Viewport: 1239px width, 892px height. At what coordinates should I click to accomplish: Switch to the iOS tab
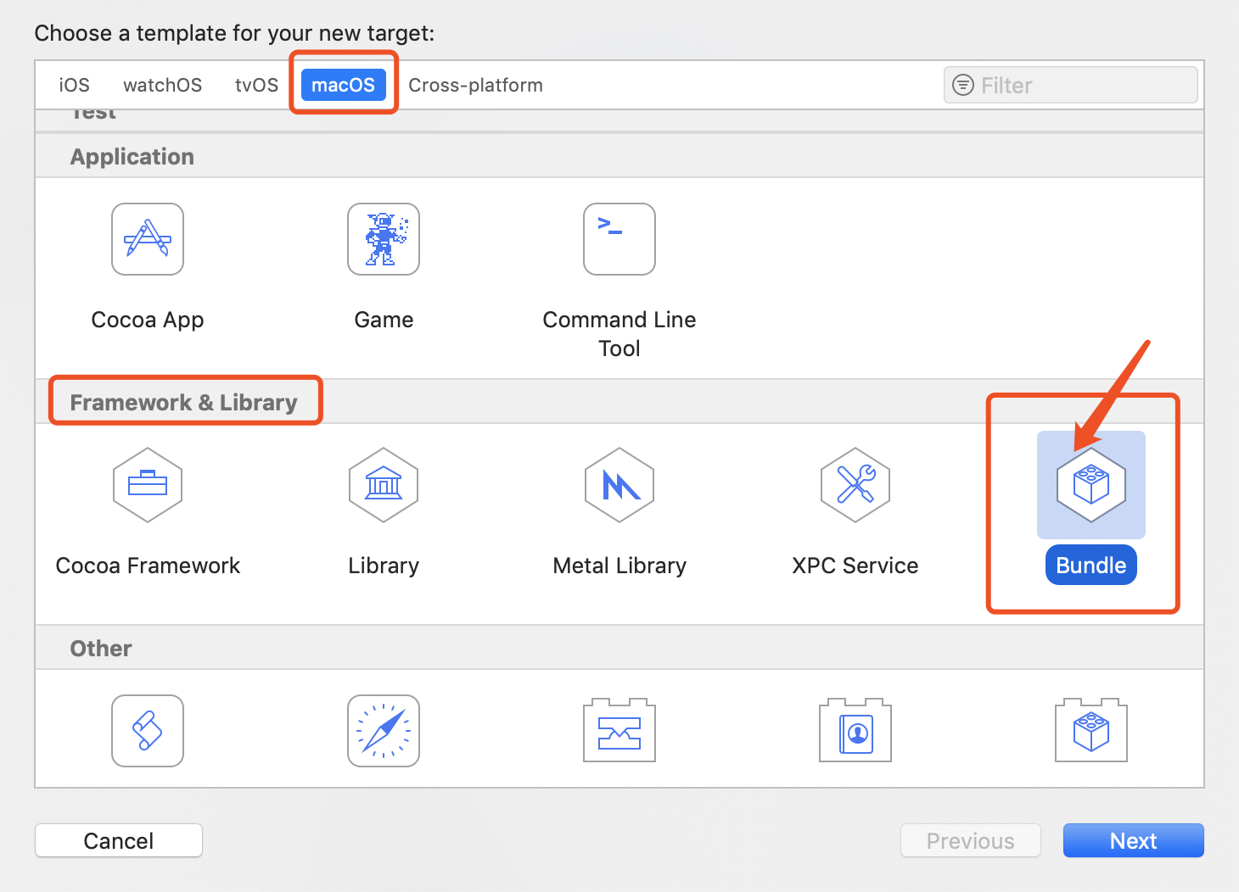pos(74,85)
